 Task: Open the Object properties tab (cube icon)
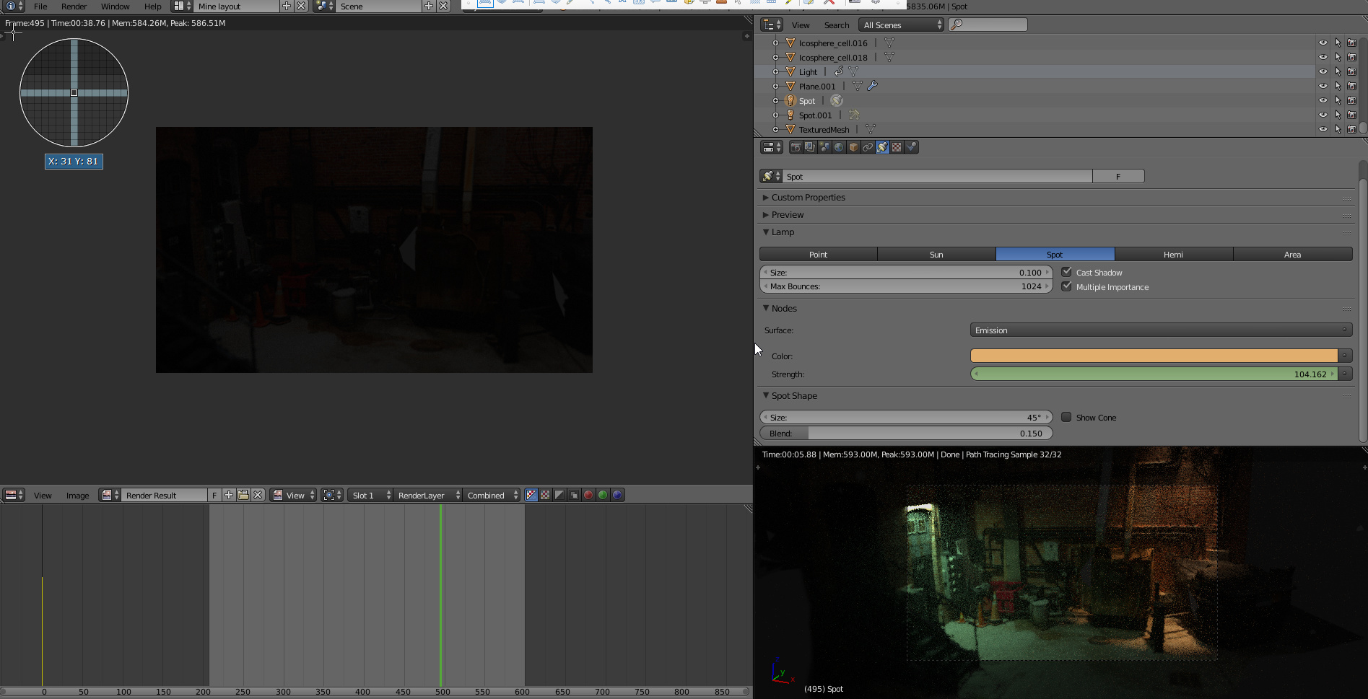click(853, 147)
